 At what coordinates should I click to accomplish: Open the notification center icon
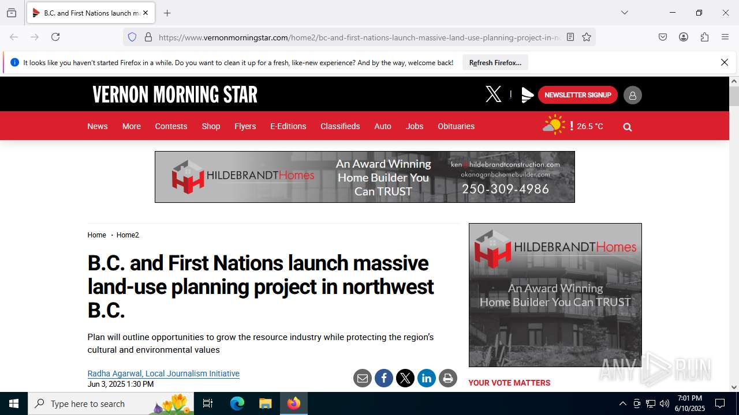(x=720, y=403)
